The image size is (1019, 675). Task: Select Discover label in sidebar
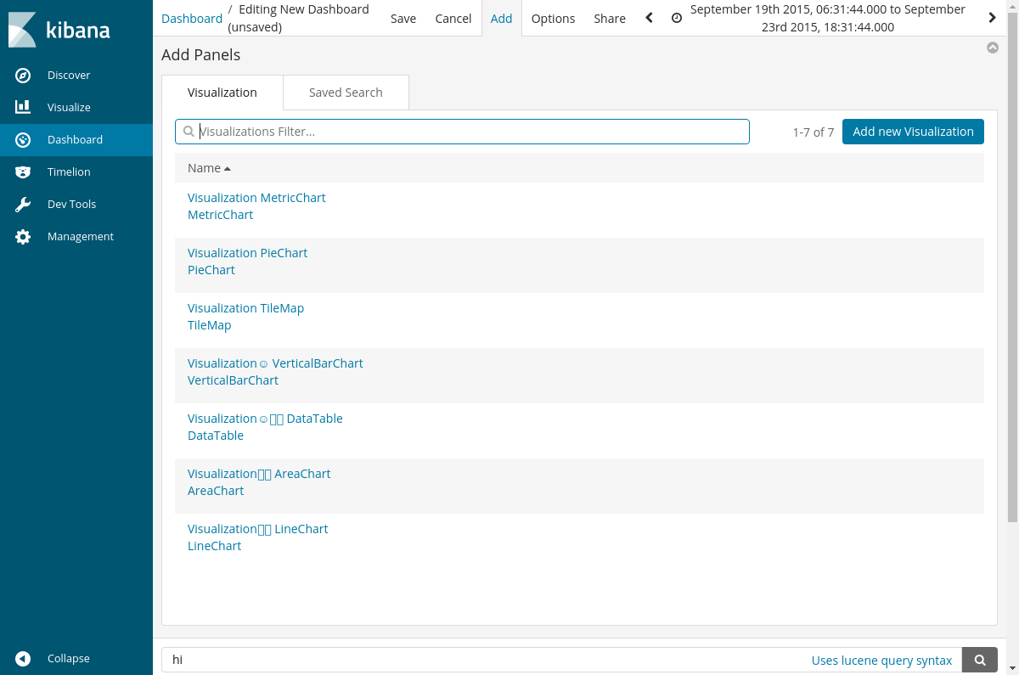pyautogui.click(x=69, y=76)
